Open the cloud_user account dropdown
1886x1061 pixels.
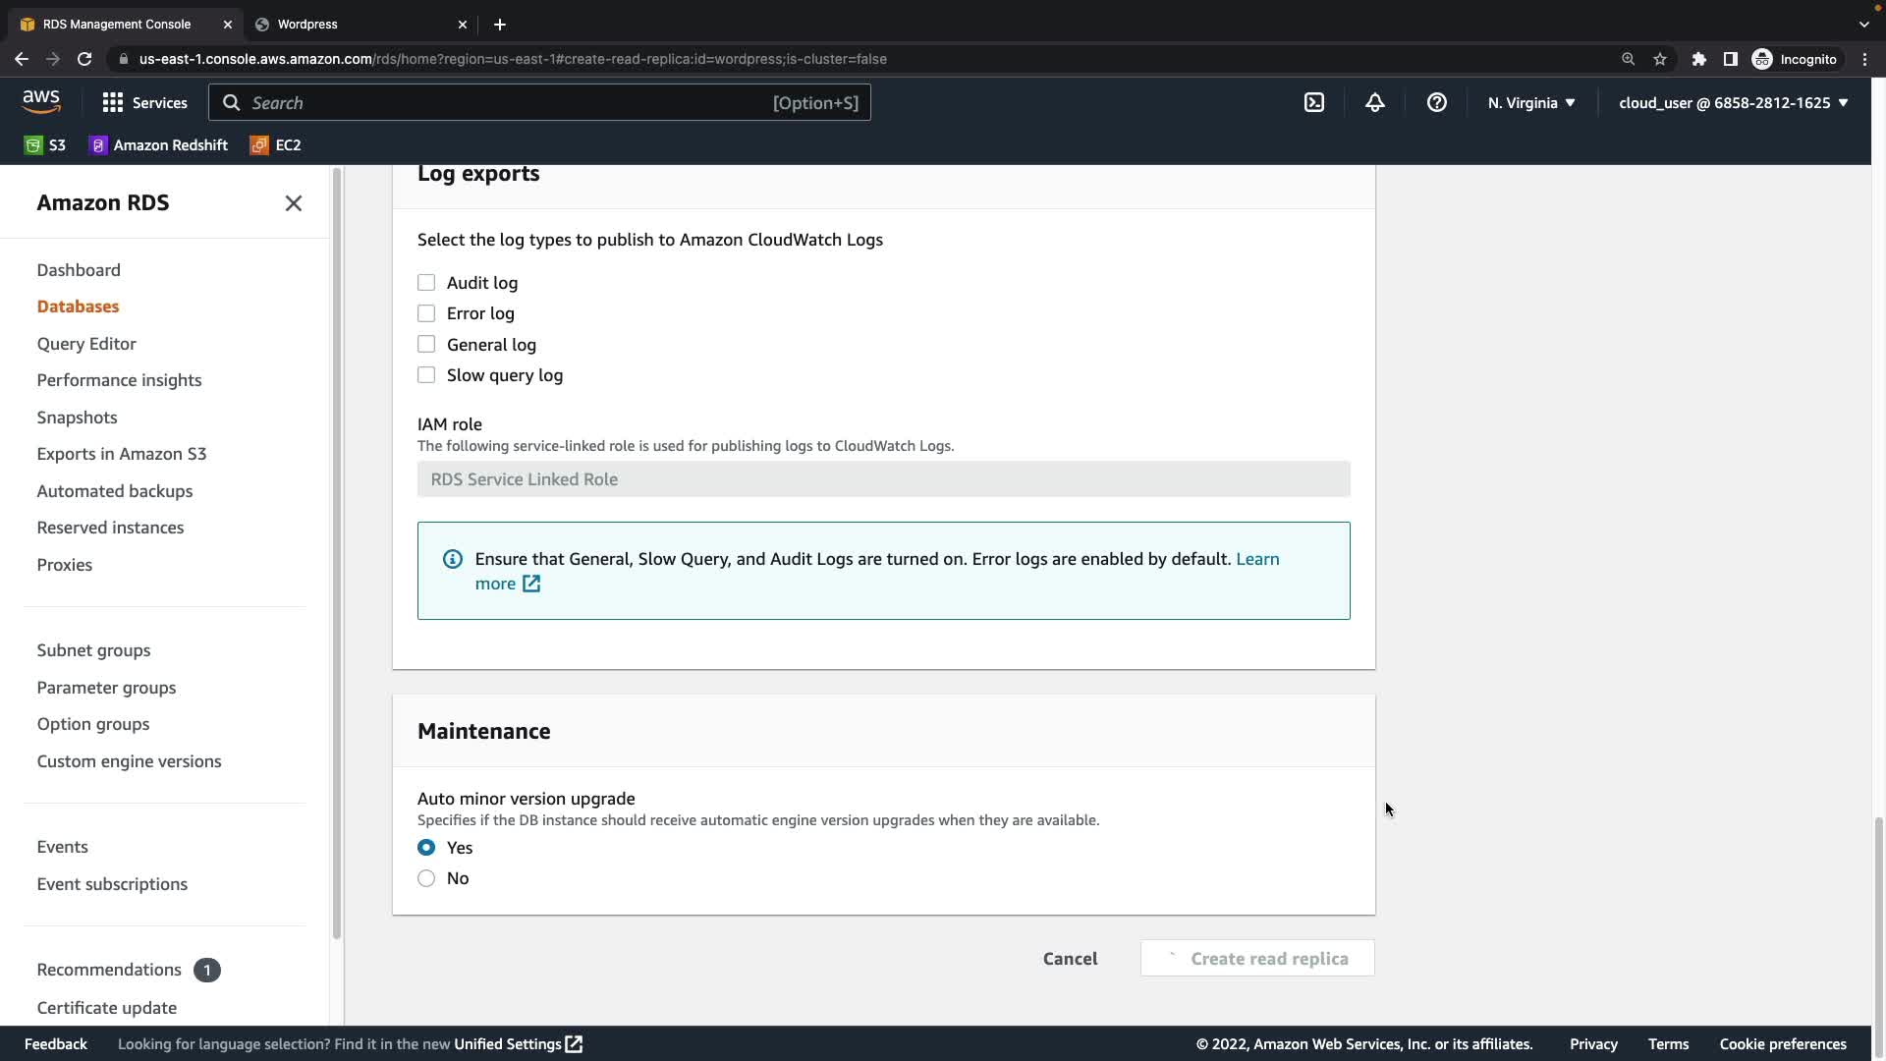click(1733, 102)
